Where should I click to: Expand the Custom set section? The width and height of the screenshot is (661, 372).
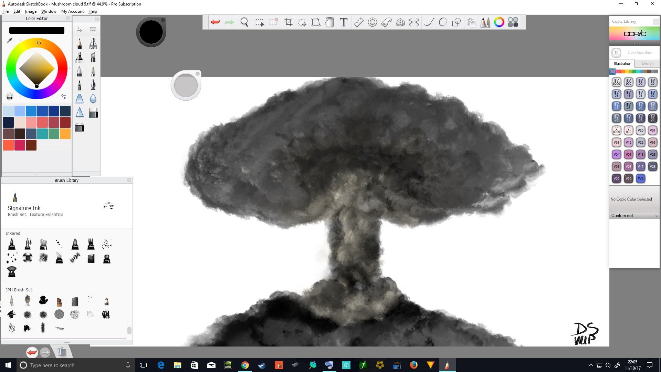click(656, 216)
